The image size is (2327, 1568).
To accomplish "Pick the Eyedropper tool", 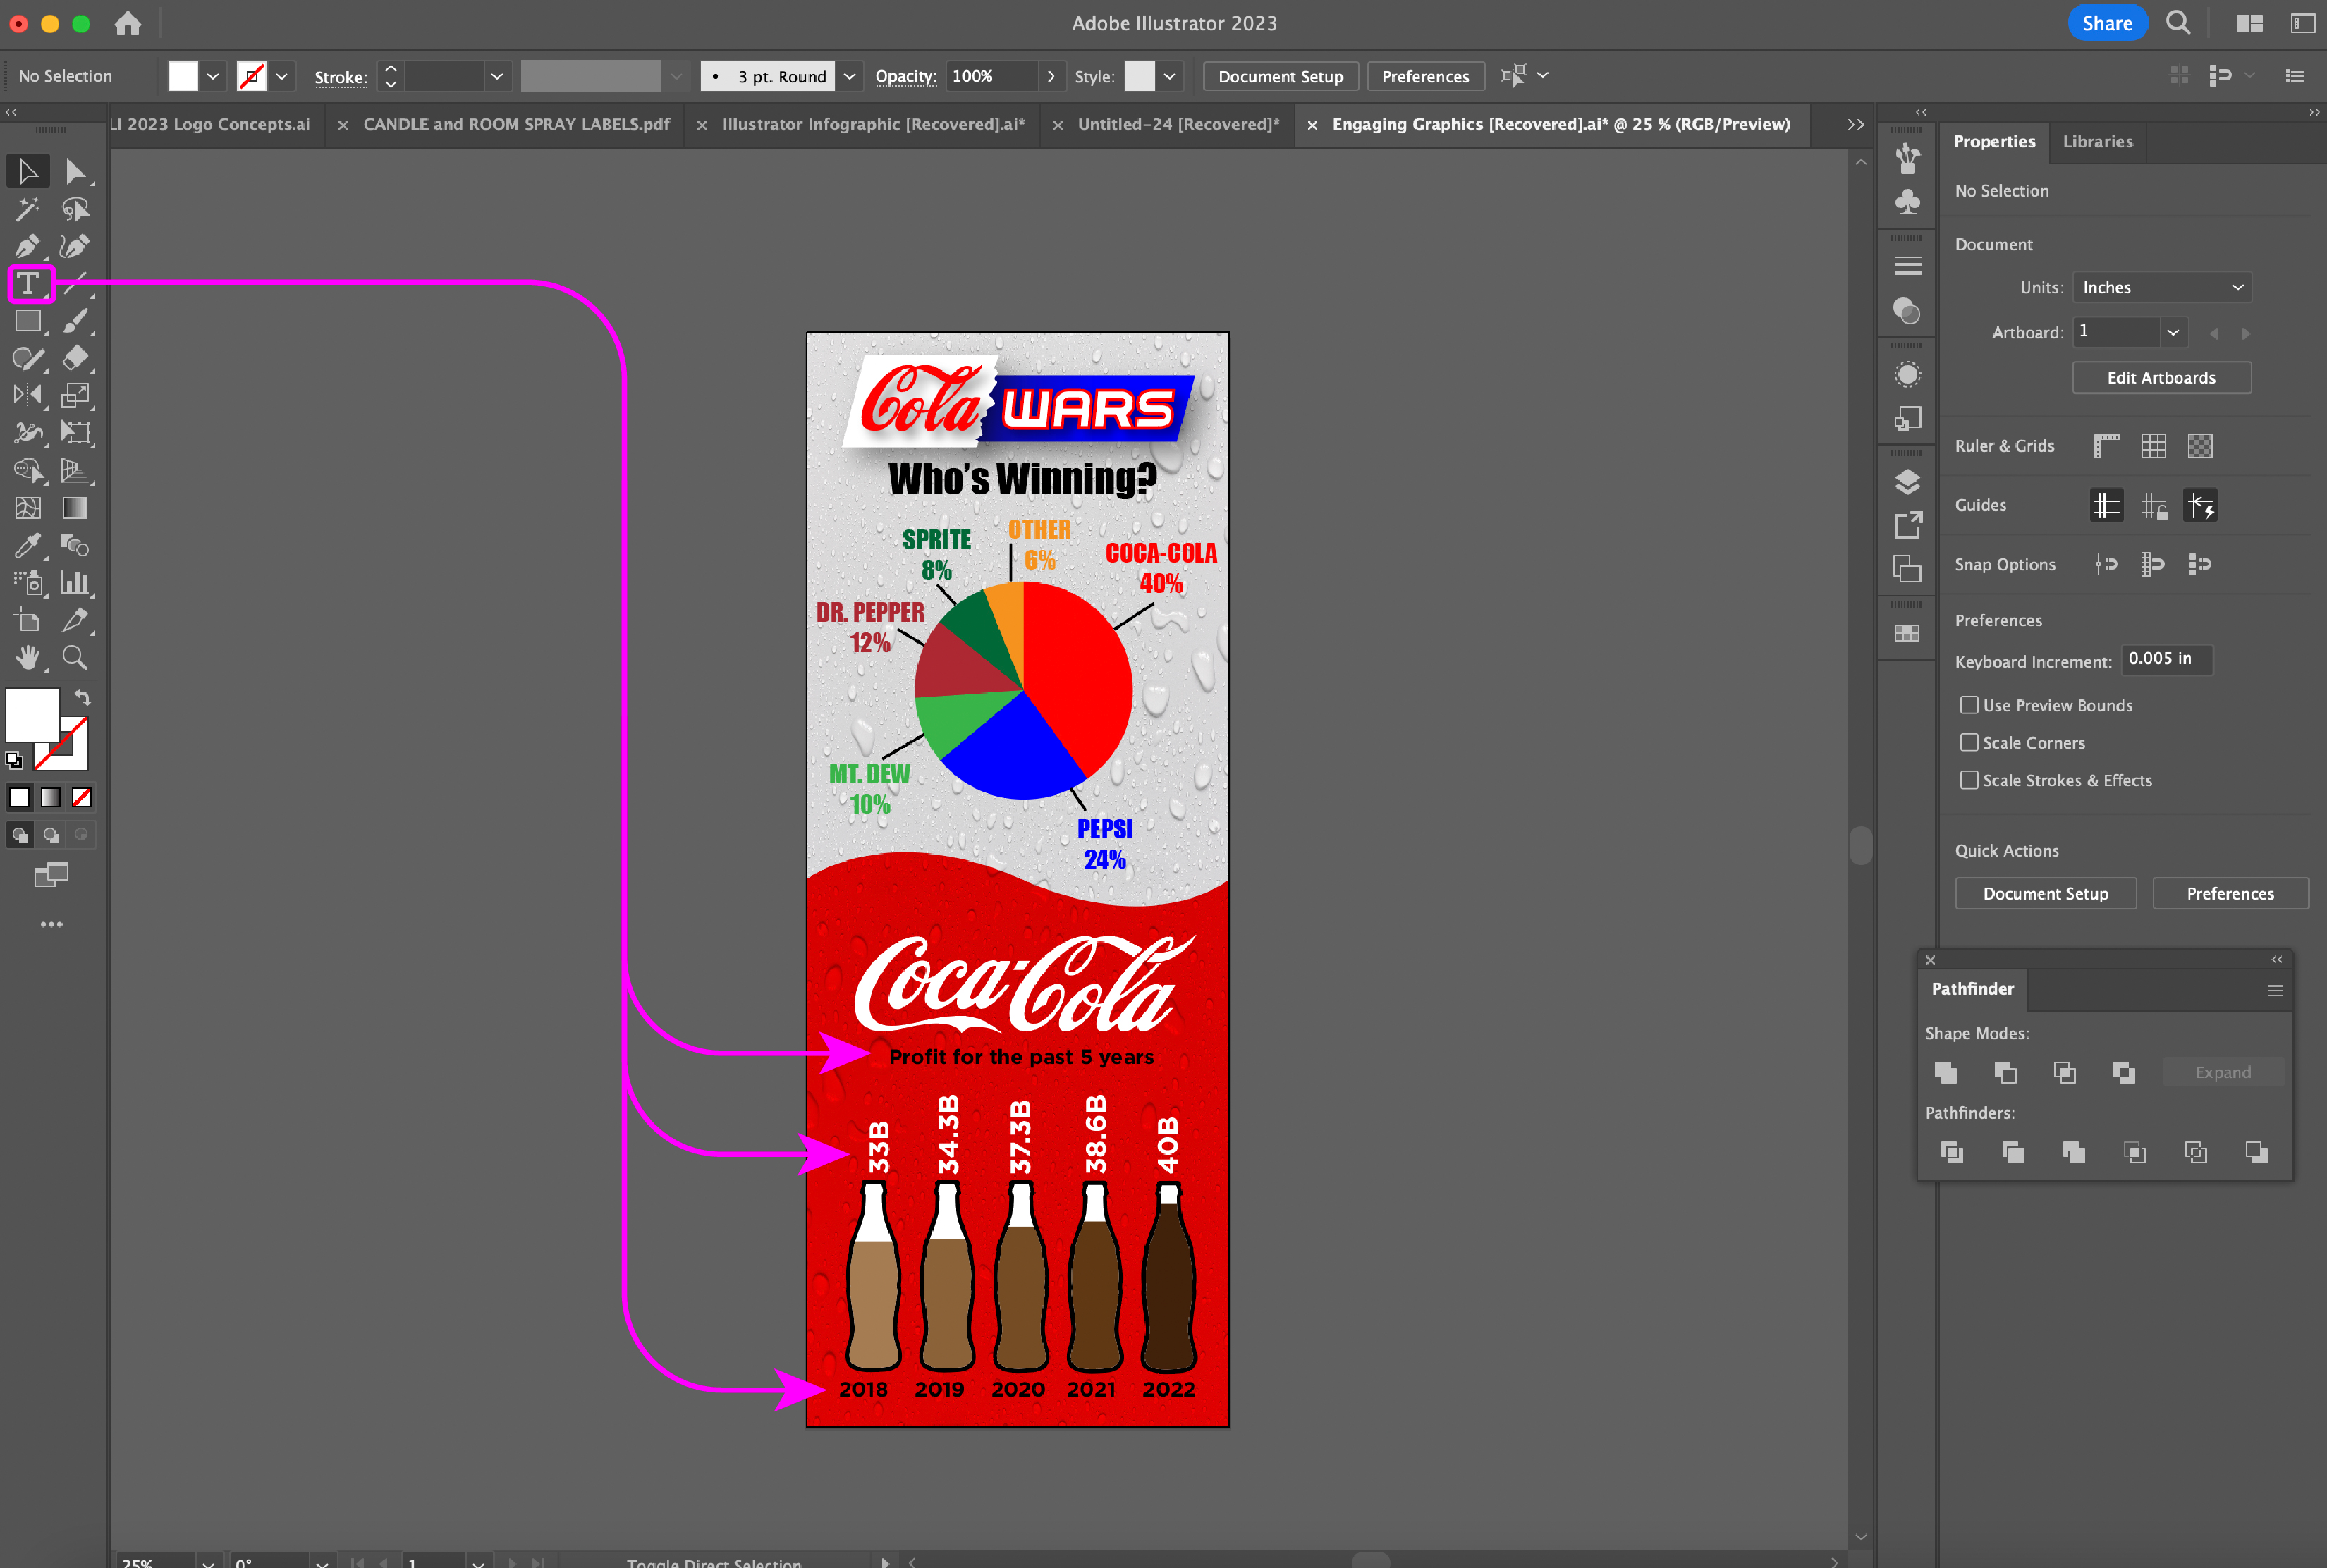I will tap(27, 545).
